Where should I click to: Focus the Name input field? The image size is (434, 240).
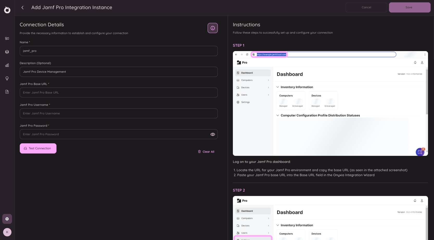[x=119, y=51]
